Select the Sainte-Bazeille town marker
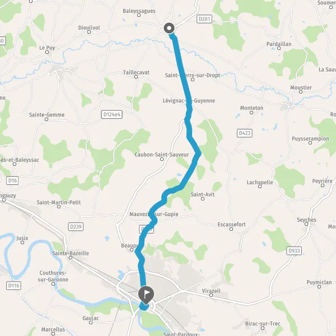Screen dimensions: 336x336 (71, 258)
